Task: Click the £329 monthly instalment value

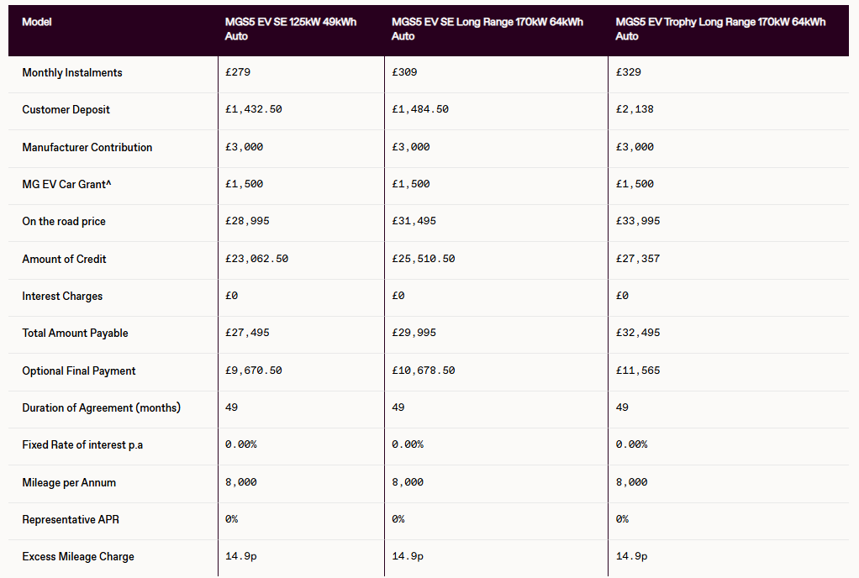Action: 628,73
